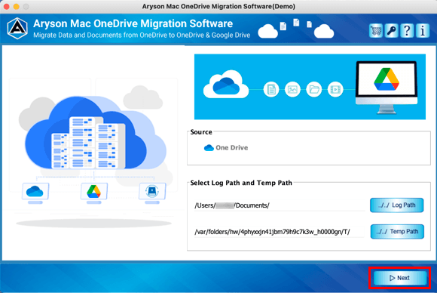This screenshot has height=293, width=437.
Task: Open the key activation icon
Action: coord(391,30)
